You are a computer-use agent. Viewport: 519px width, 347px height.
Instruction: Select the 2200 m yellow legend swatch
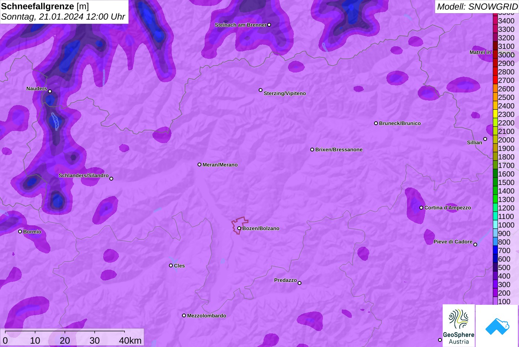click(x=495, y=122)
